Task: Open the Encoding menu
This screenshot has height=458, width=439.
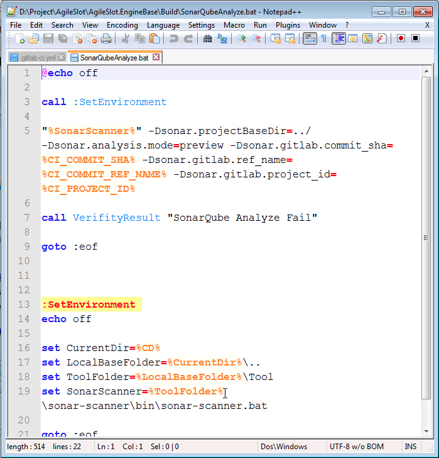Action: (x=122, y=25)
